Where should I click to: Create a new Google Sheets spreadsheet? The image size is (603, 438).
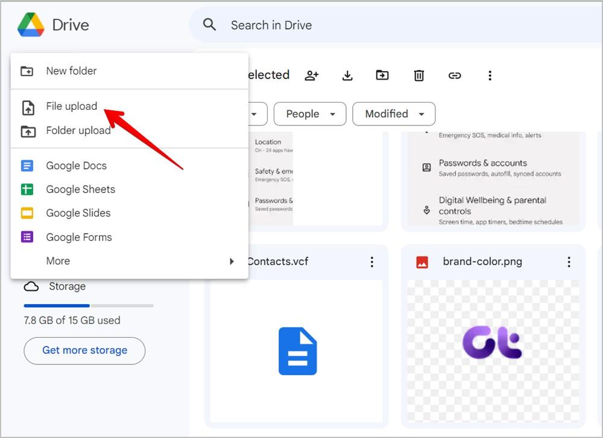tap(129, 189)
